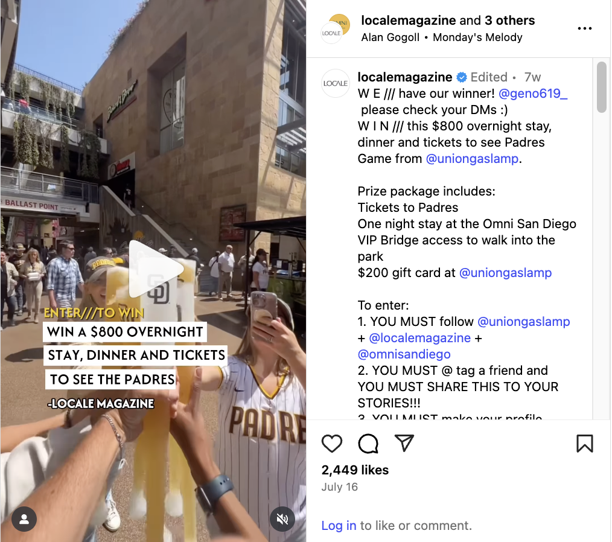Open the @omnisandiego profile mention
The width and height of the screenshot is (612, 542).
[404, 354]
